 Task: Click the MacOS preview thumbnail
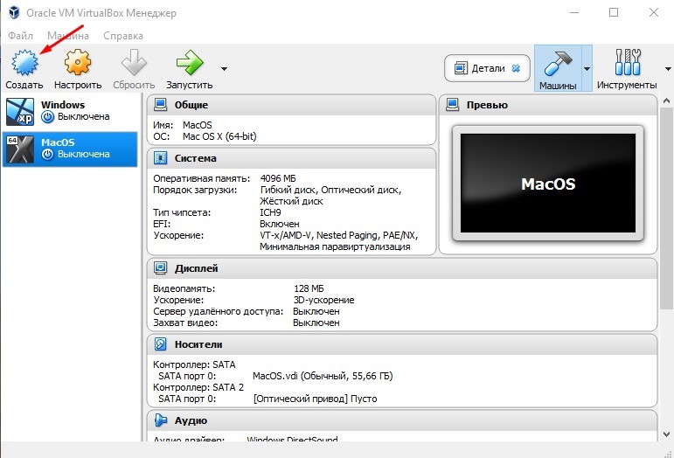(x=548, y=184)
